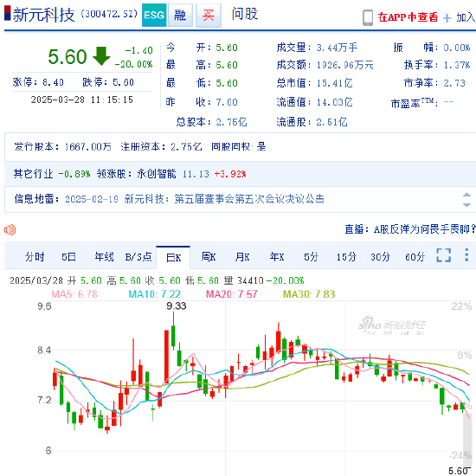This screenshot has height=476, width=476.
Task: Open the 直播 A股反弹为何畏手畏脚 link
Action: pyautogui.click(x=410, y=229)
